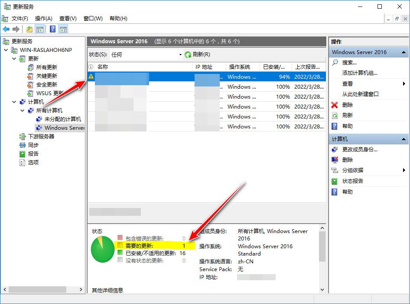The image size is (410, 304).
Task: Click the Update Services root node icon
Action: pyautogui.click(x=6, y=41)
